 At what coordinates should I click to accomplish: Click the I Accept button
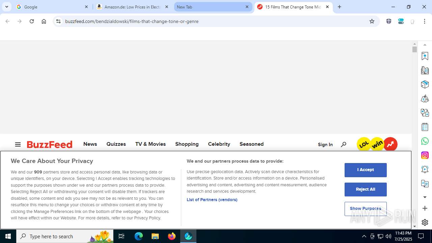click(366, 170)
